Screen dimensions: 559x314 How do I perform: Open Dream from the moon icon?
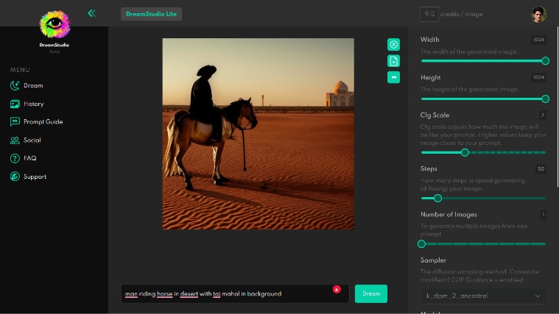click(x=15, y=85)
